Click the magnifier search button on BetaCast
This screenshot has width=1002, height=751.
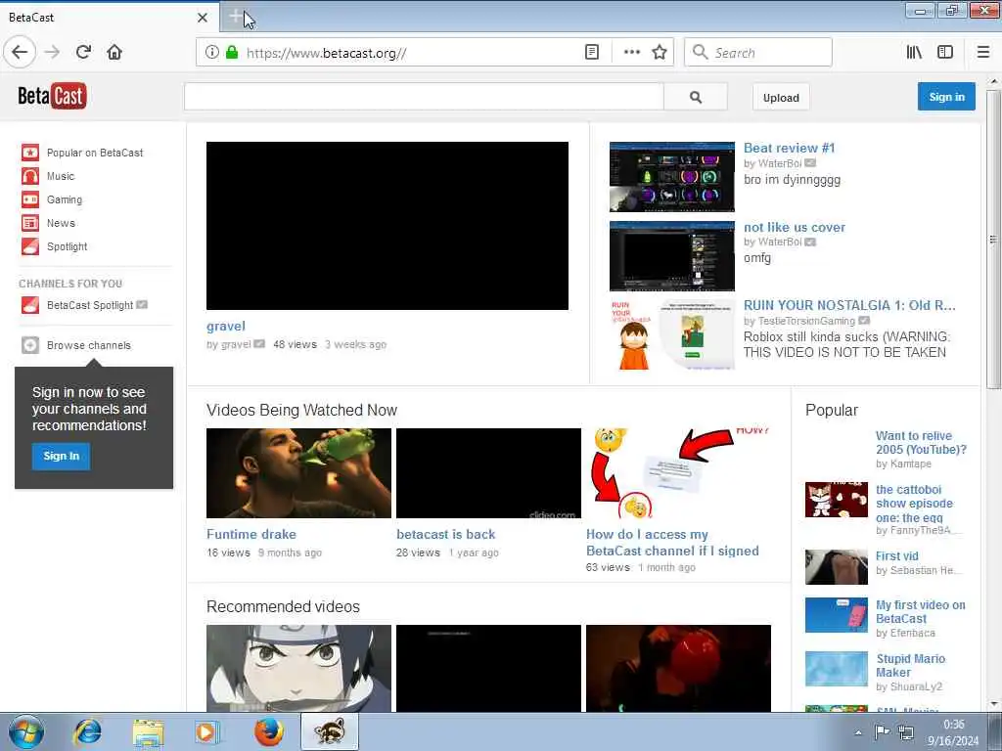click(696, 97)
